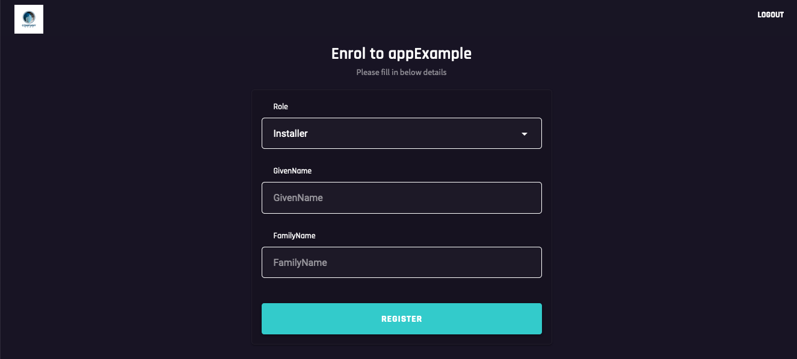Click the word Enrol in the heading
The height and width of the screenshot is (359, 797).
(x=349, y=53)
